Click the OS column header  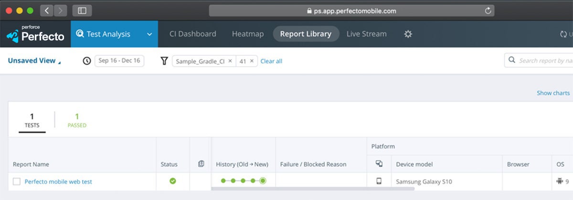[x=560, y=164]
